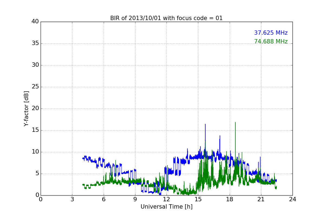Click the x-axis tick label '9'
The image size is (325, 217).
135,199
